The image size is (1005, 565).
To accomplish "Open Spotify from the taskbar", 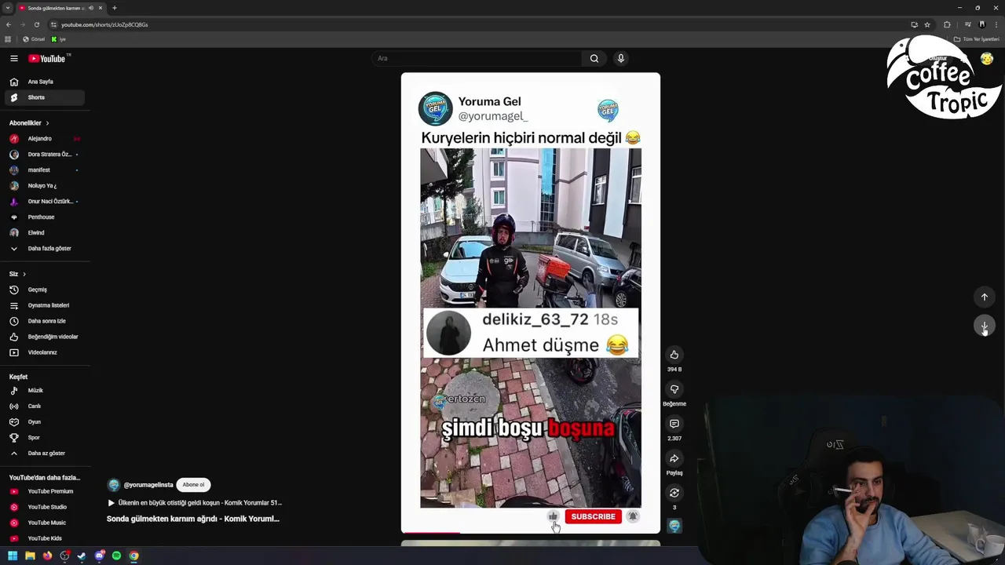I will (x=116, y=556).
